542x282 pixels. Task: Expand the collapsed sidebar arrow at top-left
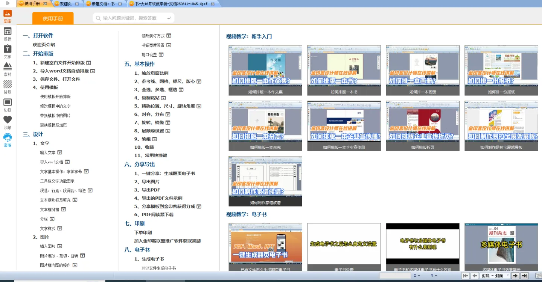click(8, 3)
